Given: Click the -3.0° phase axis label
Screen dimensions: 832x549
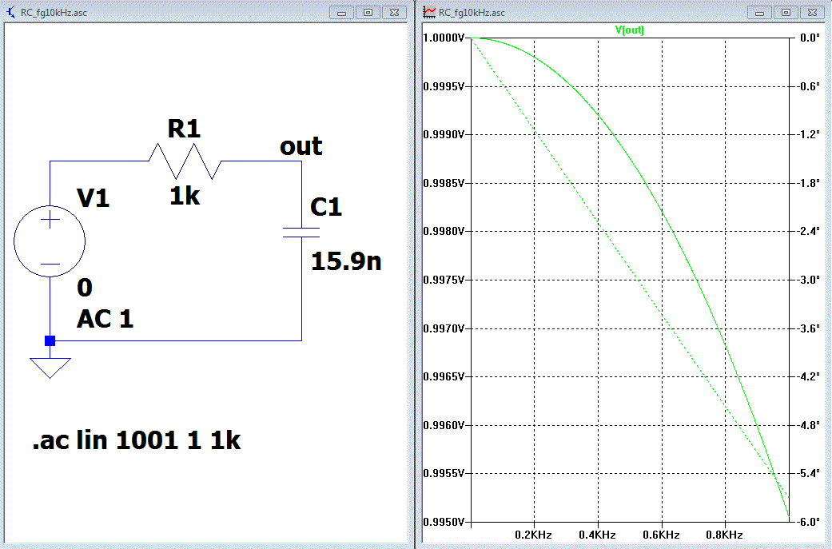Looking at the screenshot, I should click(x=808, y=280).
